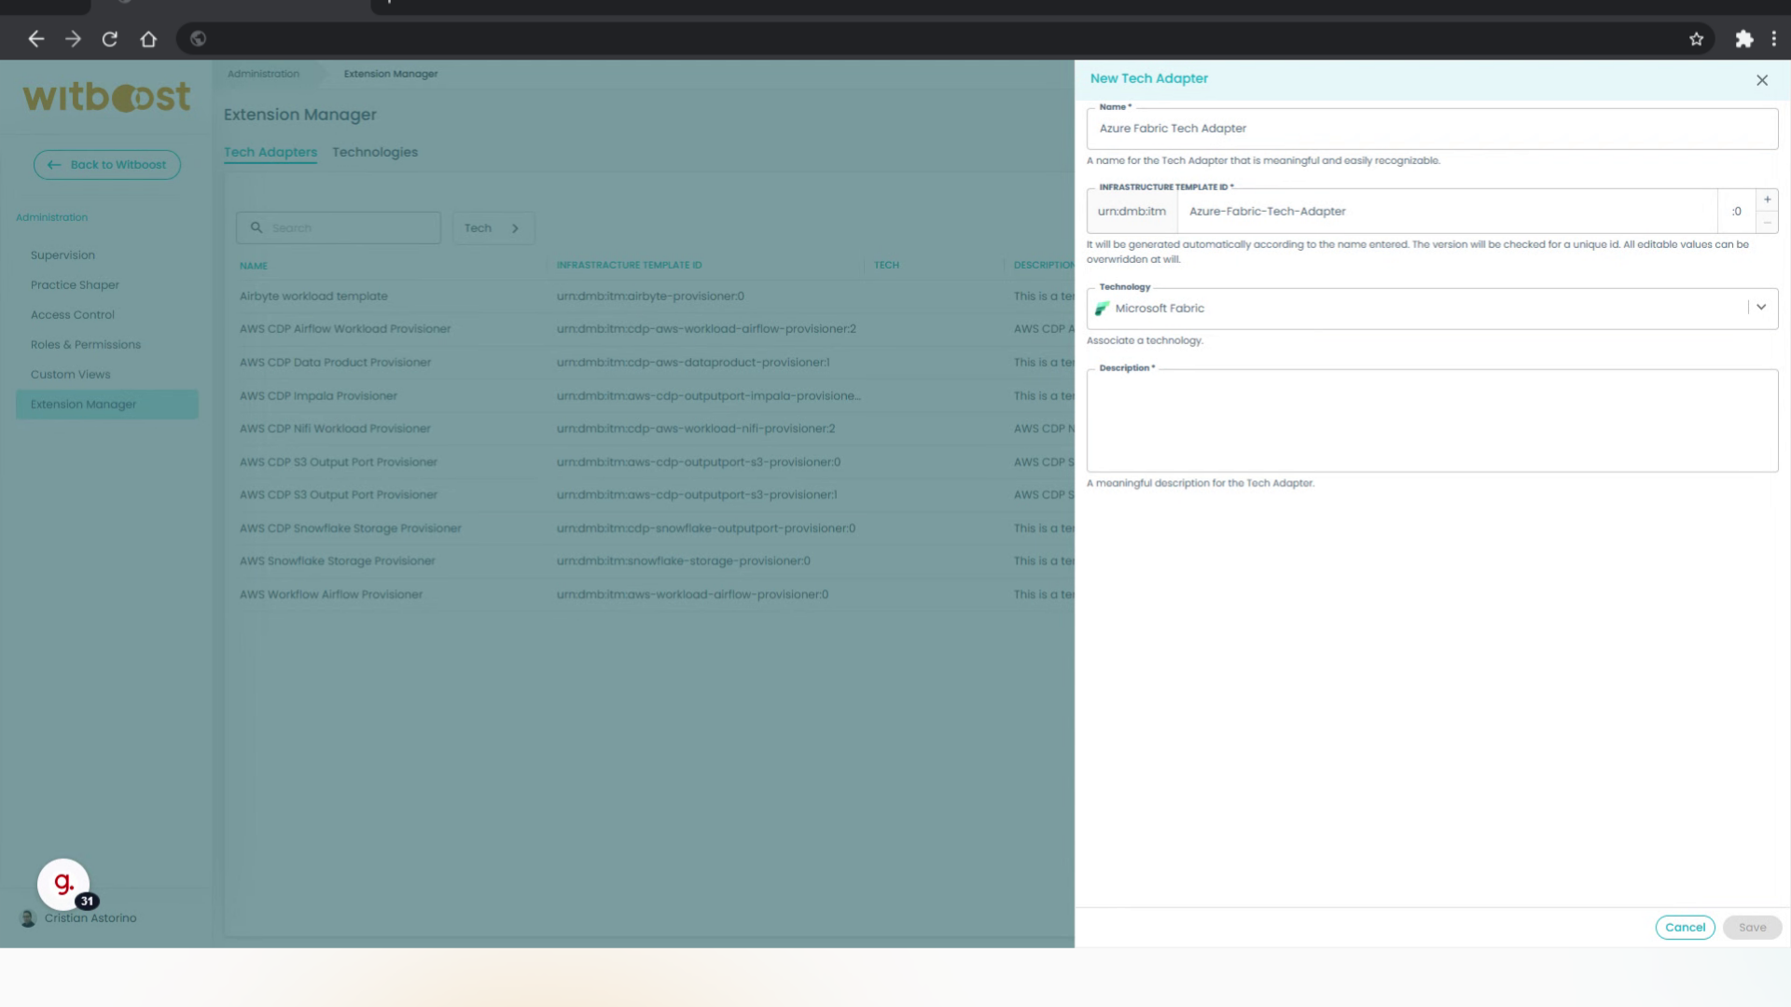
Task: Close the New Tech Adapter panel
Action: (x=1761, y=80)
